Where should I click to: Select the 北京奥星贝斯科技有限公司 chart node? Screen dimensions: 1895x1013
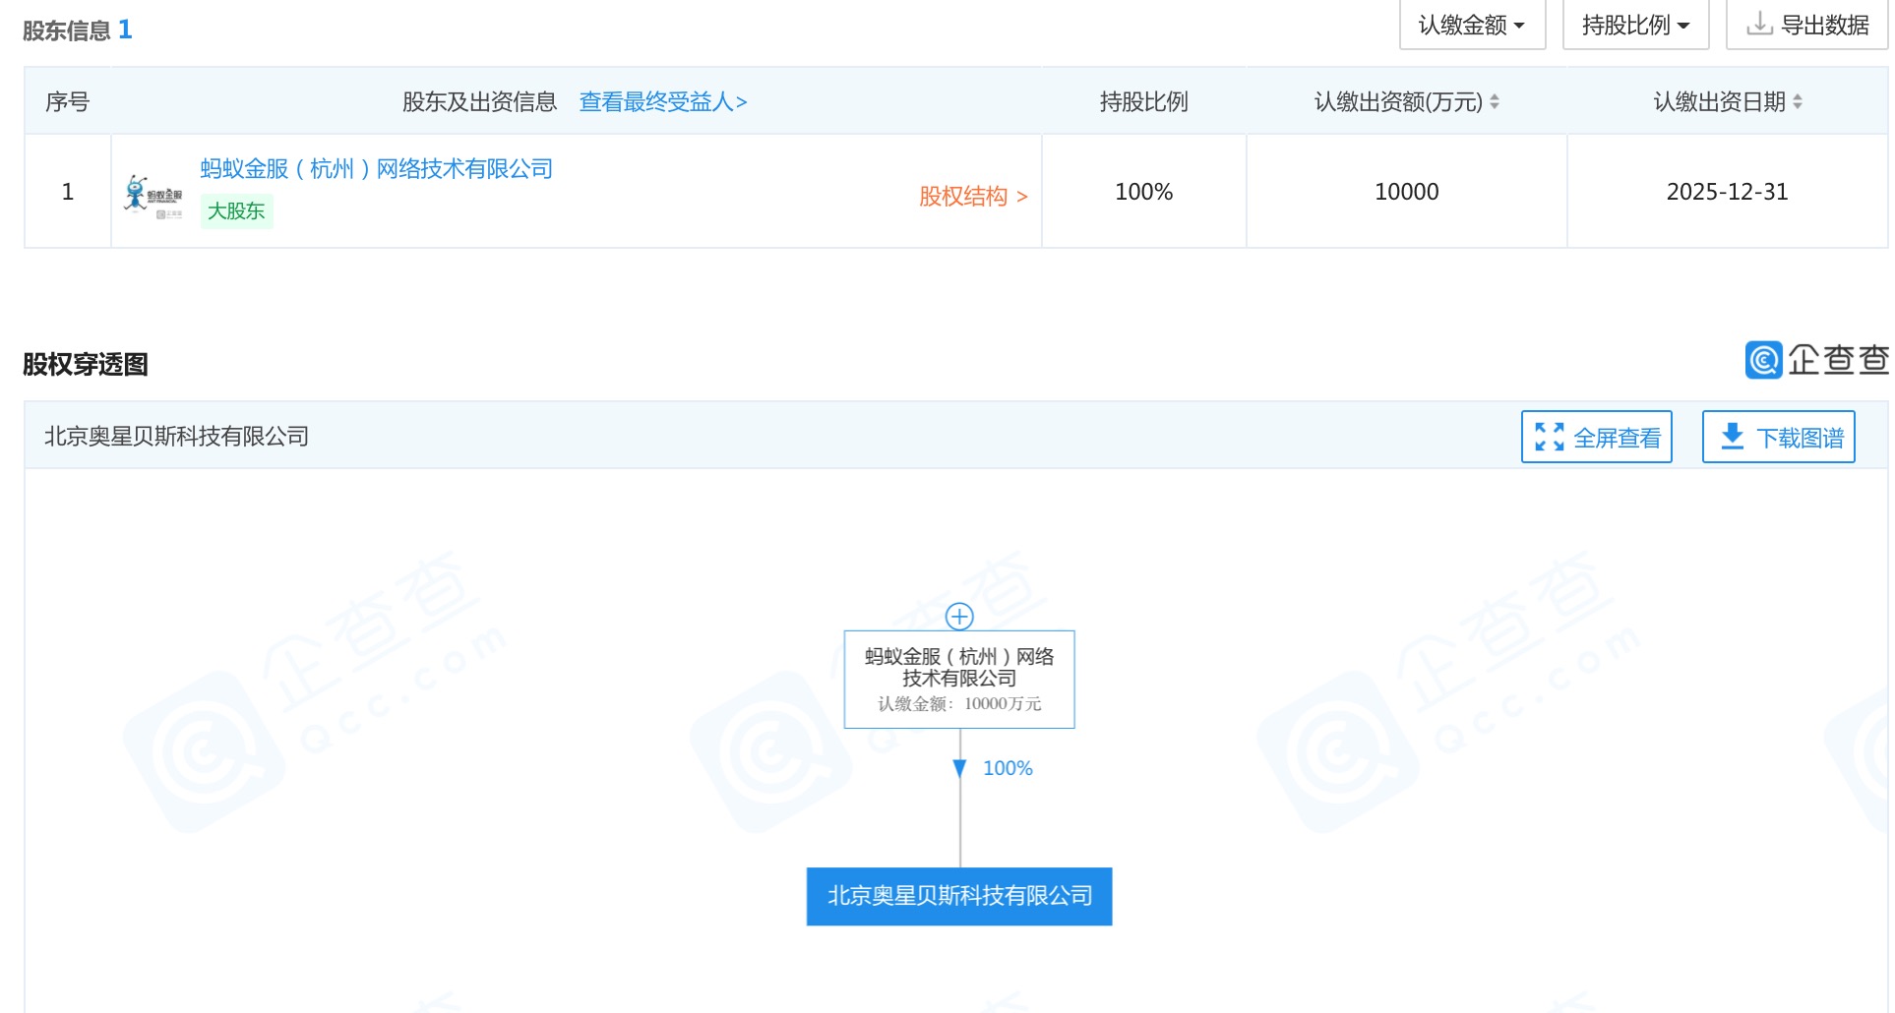(x=959, y=896)
